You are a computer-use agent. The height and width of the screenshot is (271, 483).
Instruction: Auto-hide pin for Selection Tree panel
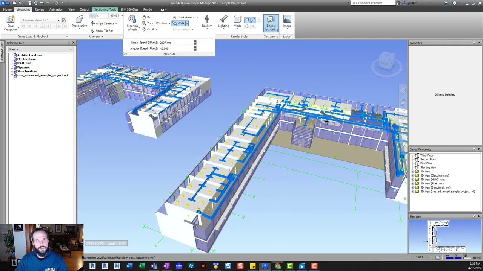[69, 43]
